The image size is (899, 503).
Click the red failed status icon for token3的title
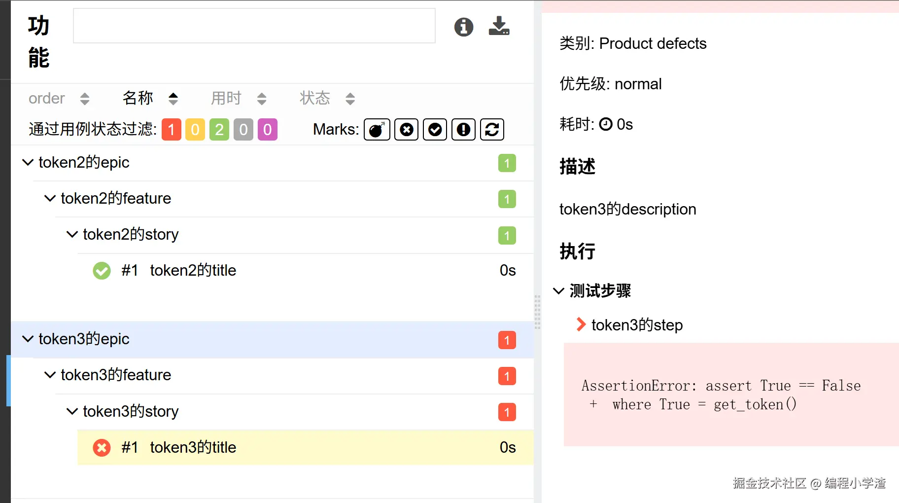click(102, 448)
